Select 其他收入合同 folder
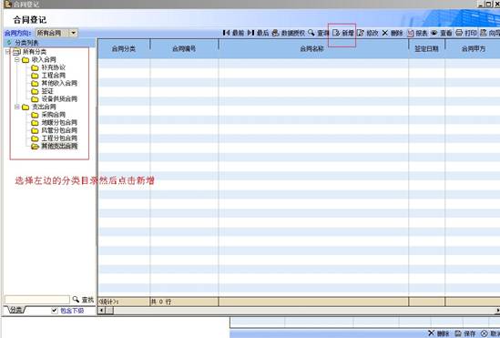The height and width of the screenshot is (338, 500). coord(59,83)
